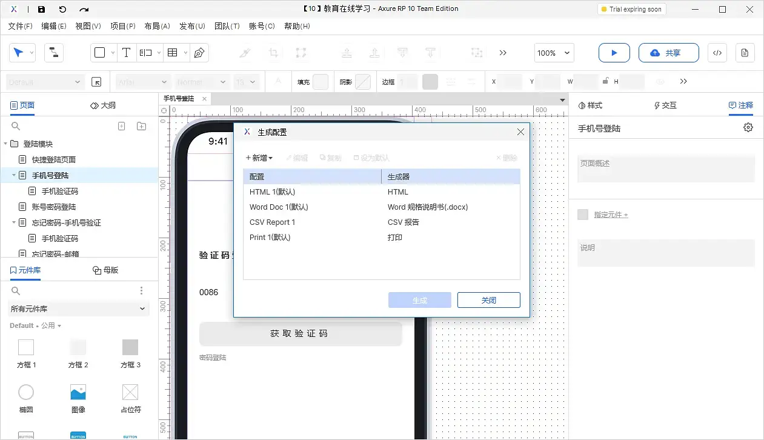The height and width of the screenshot is (440, 764).
Task: Open the 新增 dropdown in the dialog
Action: coord(259,157)
